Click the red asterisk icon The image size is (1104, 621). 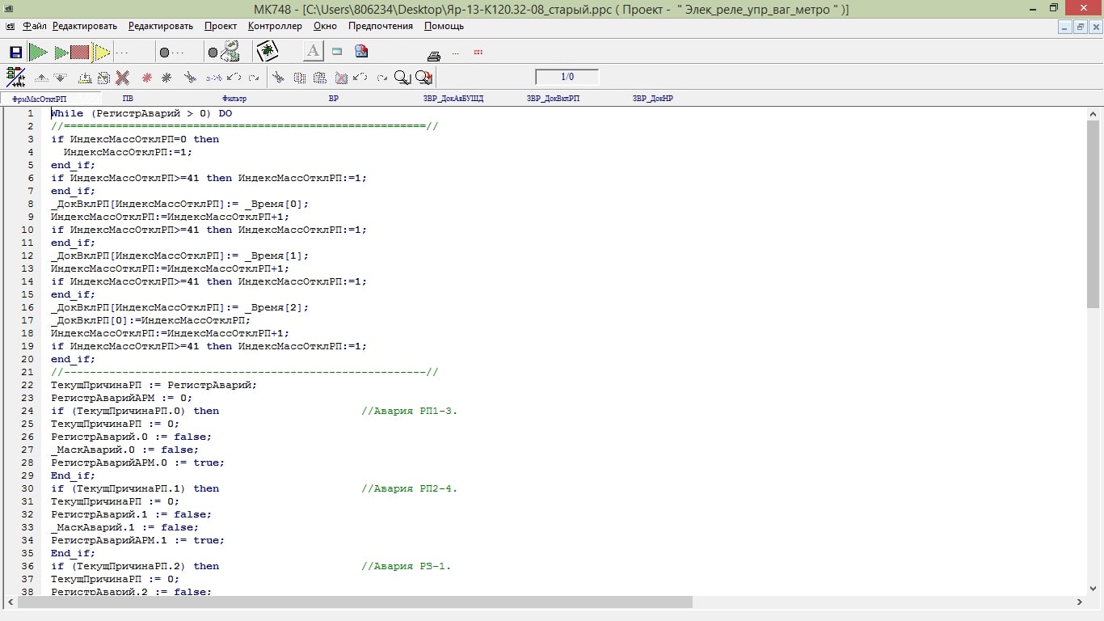click(147, 78)
